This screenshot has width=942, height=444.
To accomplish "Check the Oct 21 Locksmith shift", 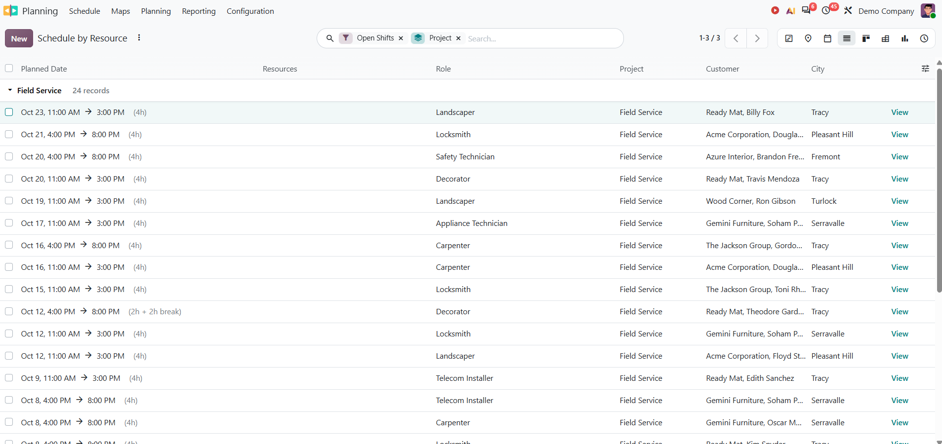I will pyautogui.click(x=9, y=134).
